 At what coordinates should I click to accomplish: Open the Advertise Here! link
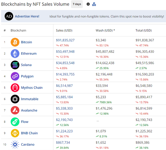(27, 16)
